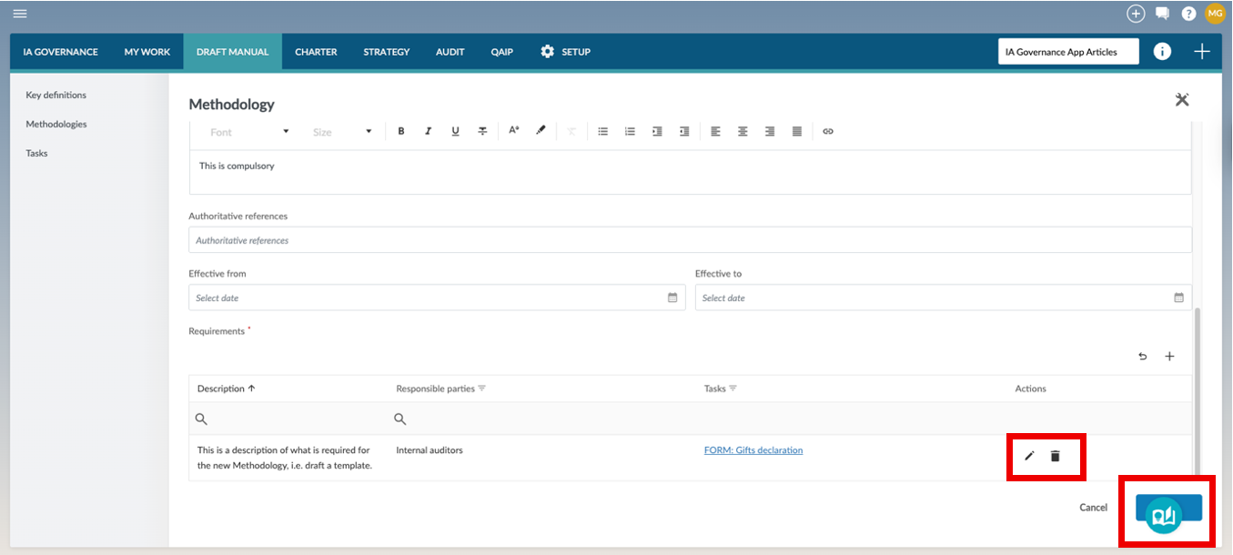This screenshot has width=1233, height=555.
Task: Align text left
Action: (716, 131)
